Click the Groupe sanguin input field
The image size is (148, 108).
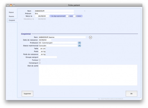pyautogui.click(x=48, y=57)
